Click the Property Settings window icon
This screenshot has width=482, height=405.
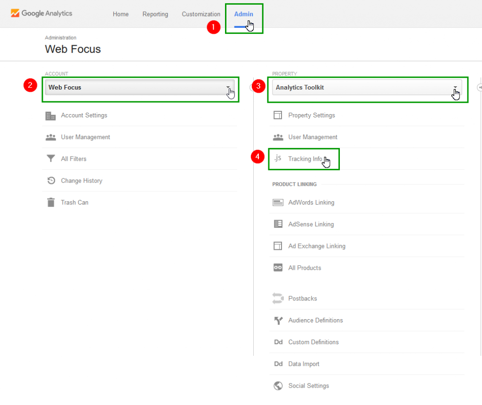[278, 115]
